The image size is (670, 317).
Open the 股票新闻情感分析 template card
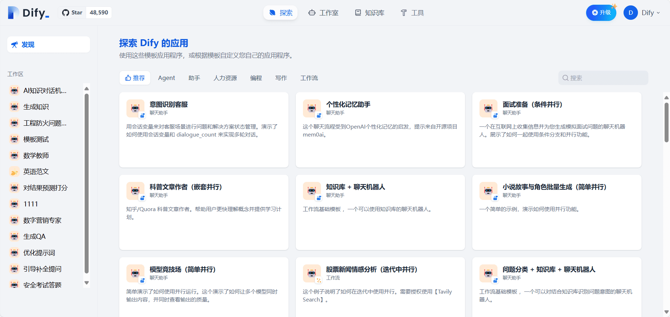[380, 287]
